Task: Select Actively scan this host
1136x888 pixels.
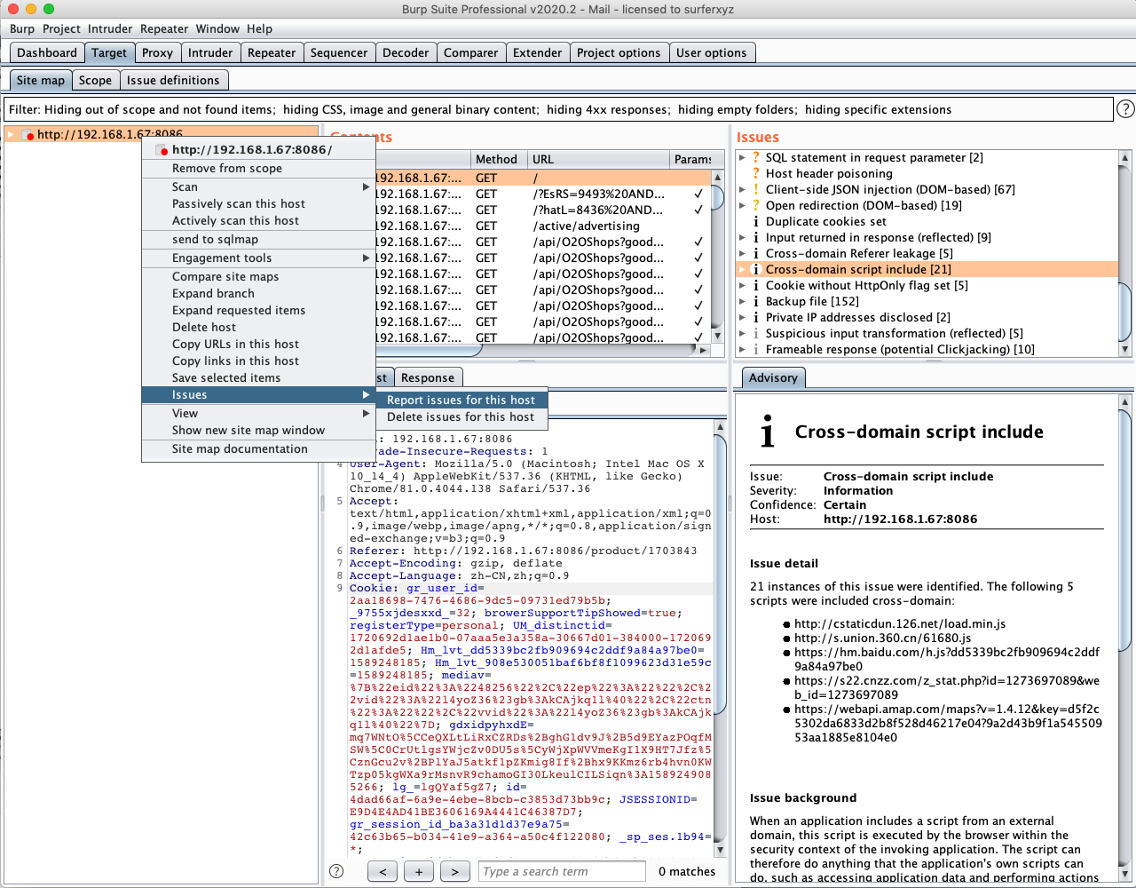Action: (x=258, y=220)
